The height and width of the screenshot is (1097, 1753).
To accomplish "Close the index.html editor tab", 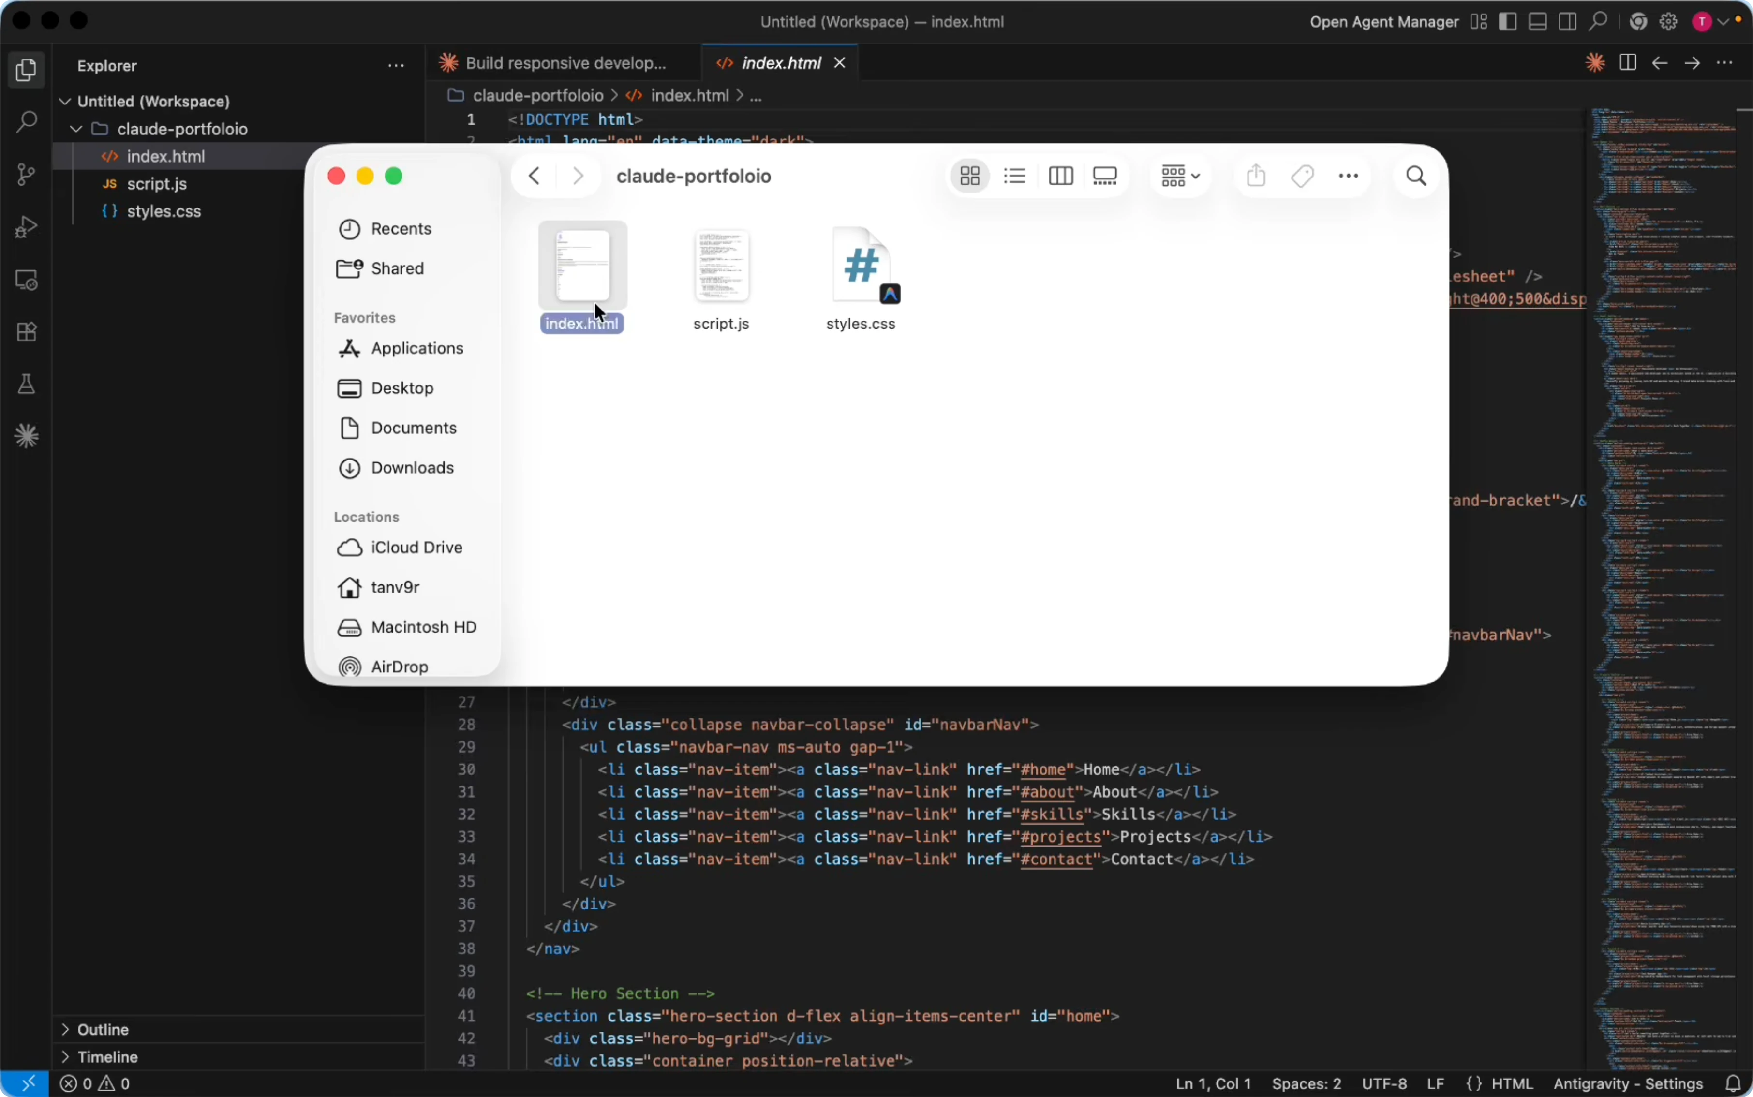I will (840, 63).
